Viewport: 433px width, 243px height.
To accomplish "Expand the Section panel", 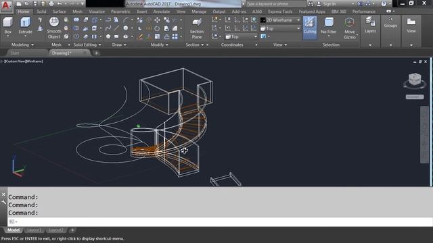I will [195, 45].
